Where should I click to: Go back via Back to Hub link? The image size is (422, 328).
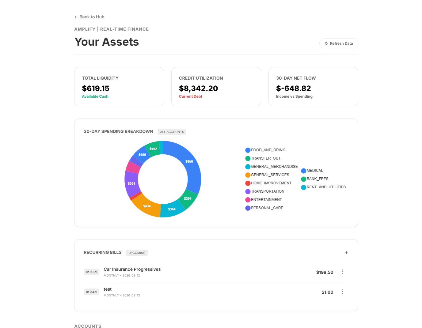pyautogui.click(x=89, y=17)
